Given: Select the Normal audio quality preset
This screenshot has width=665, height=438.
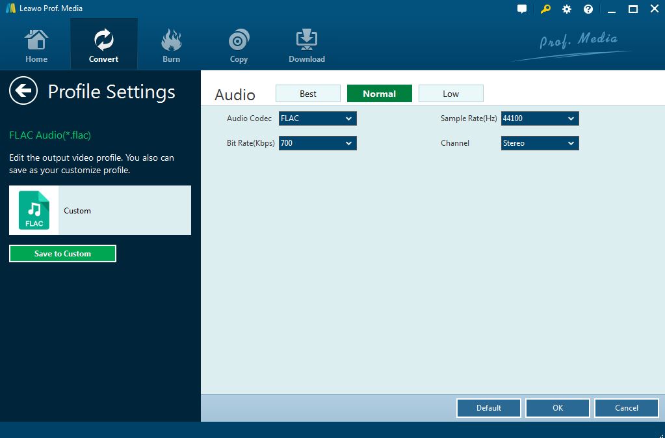Looking at the screenshot, I should (380, 94).
